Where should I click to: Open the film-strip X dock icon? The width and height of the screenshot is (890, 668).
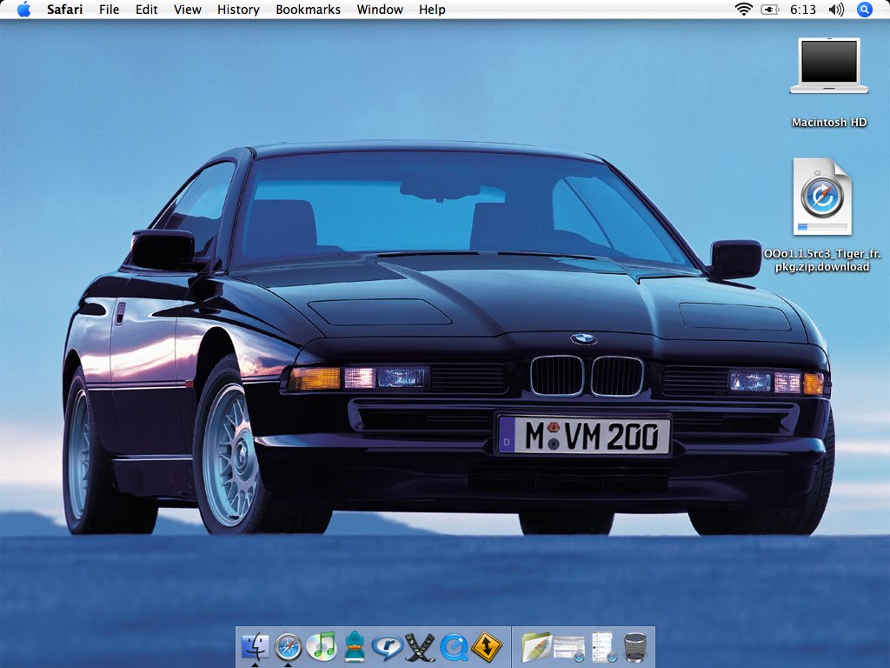pos(421,646)
